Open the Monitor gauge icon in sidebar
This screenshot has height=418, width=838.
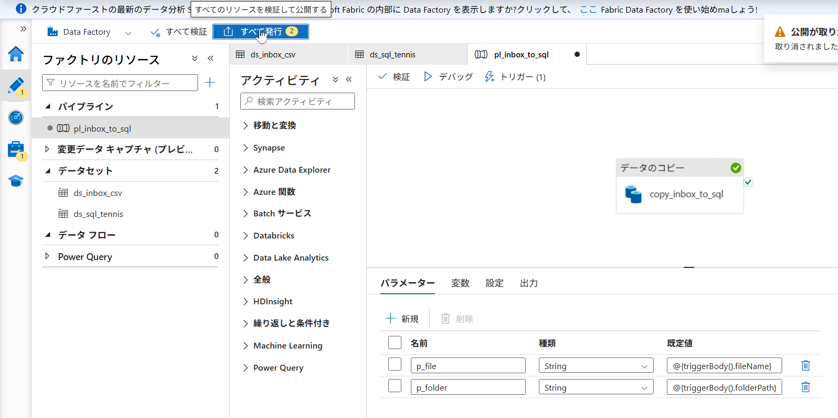[x=16, y=117]
